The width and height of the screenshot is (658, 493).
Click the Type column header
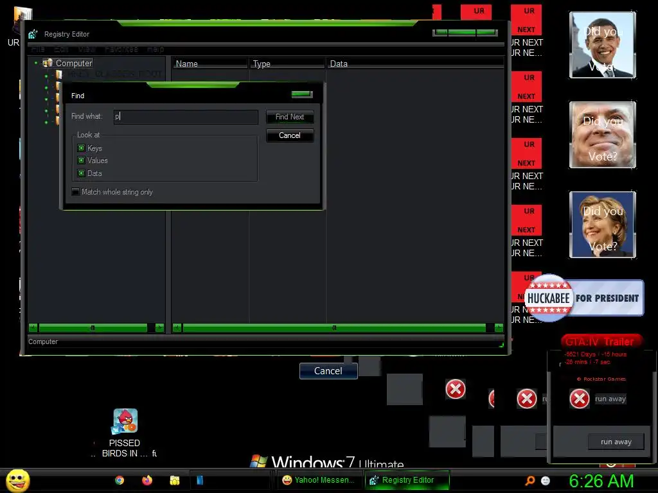(x=287, y=64)
